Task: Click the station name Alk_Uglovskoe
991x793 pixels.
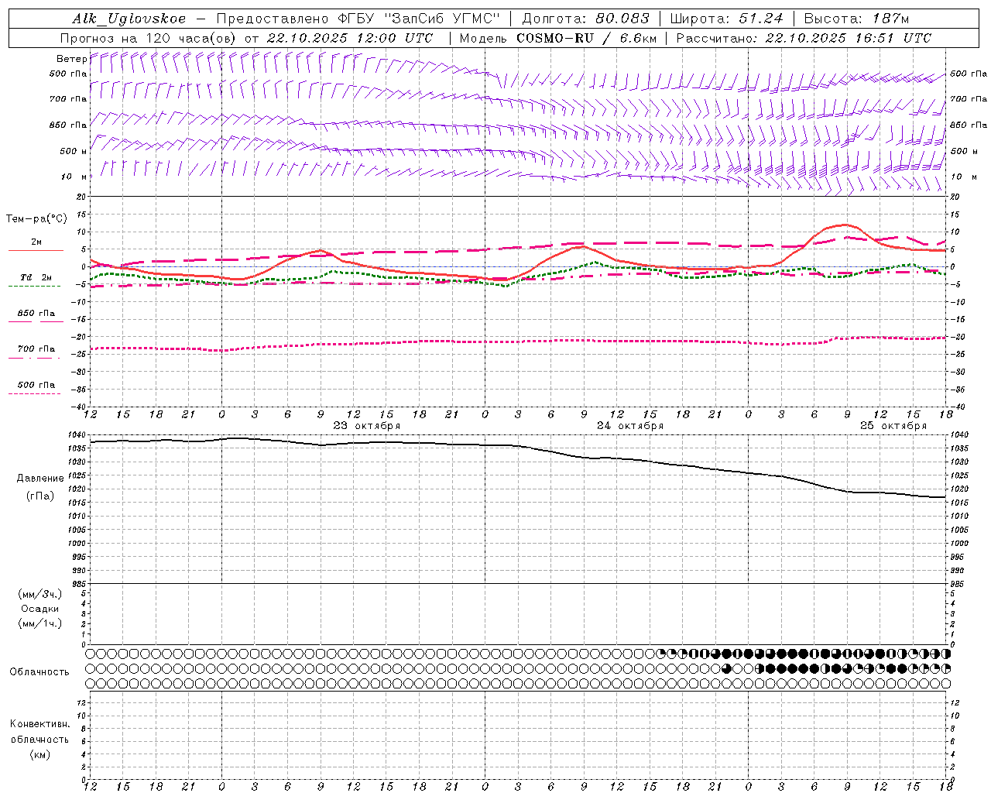Action: [129, 19]
